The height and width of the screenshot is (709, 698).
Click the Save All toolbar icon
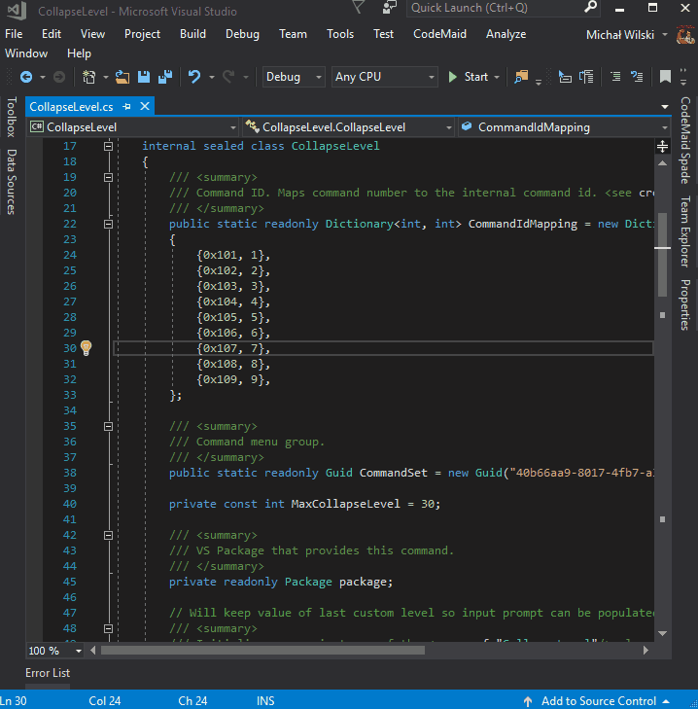point(164,77)
